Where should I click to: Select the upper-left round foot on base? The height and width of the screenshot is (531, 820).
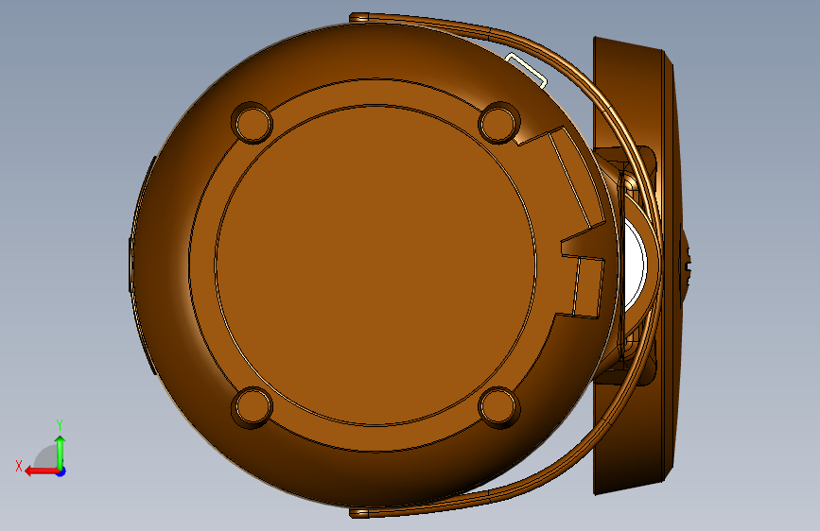coord(253,124)
